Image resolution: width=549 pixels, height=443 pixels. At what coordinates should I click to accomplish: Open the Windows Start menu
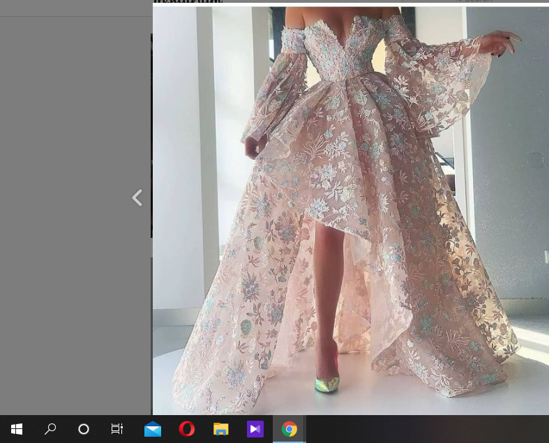click(17, 429)
